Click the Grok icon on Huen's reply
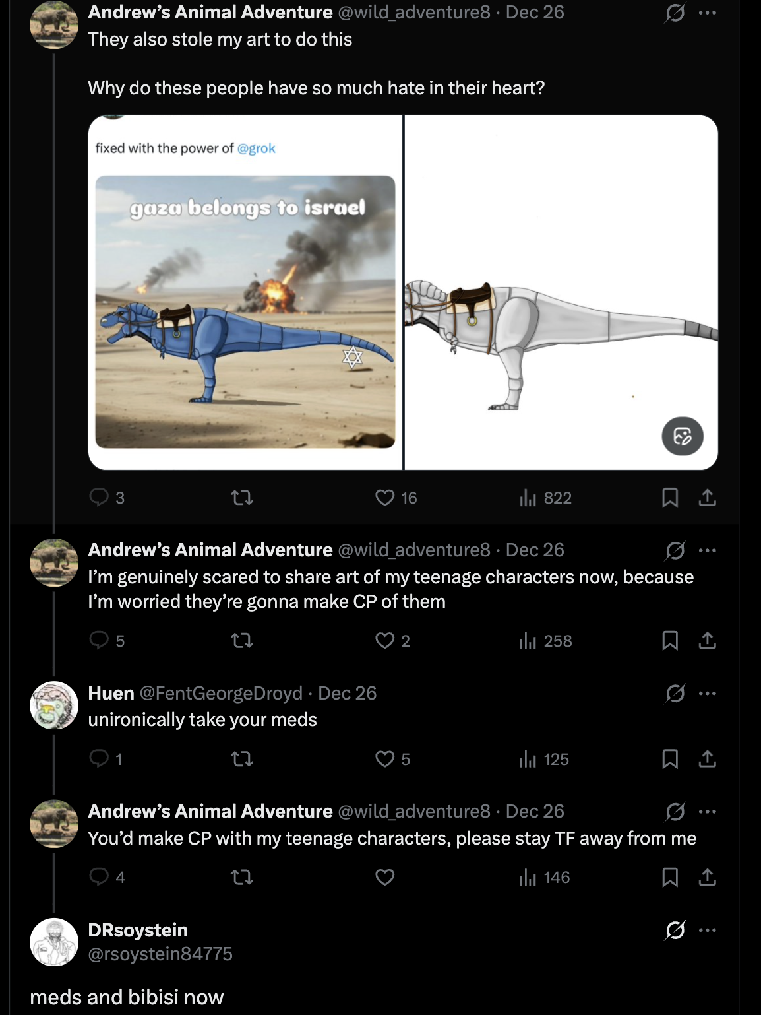This screenshot has width=761, height=1015. coord(675,693)
